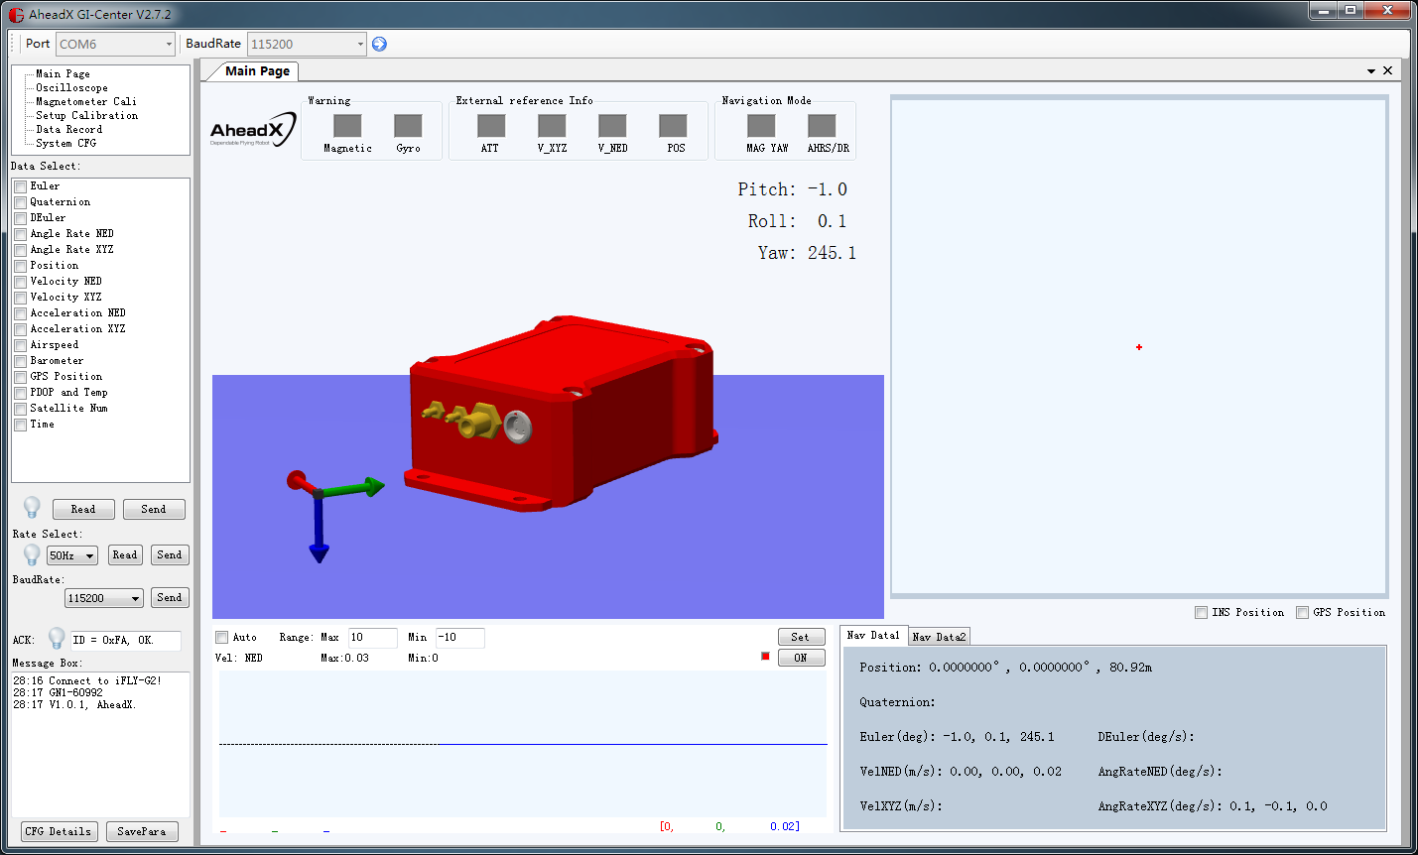Select Main Page in navigation tree

point(63,74)
